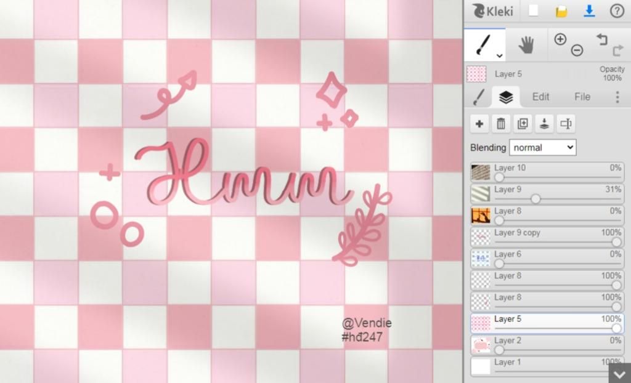Switch to the brush settings tab
Image resolution: width=631 pixels, height=383 pixels.
(479, 97)
